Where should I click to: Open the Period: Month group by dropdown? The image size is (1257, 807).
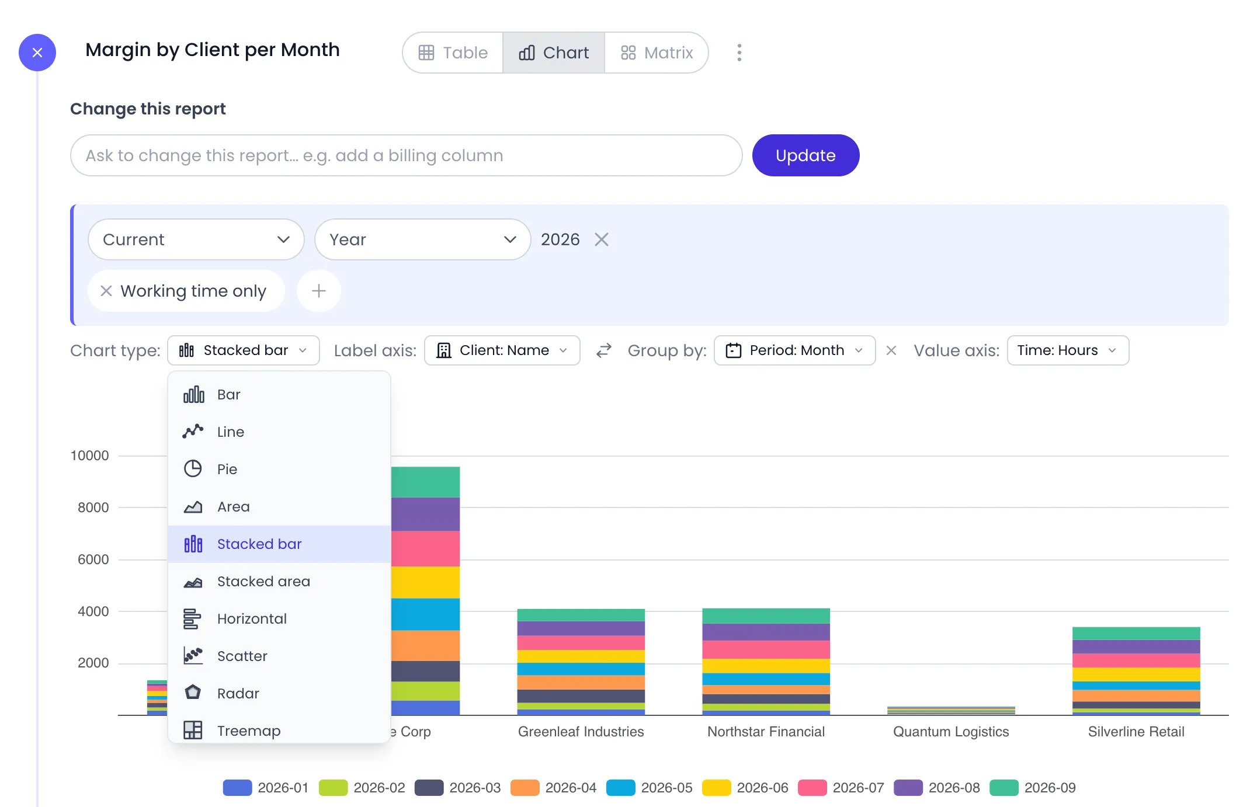[795, 350]
